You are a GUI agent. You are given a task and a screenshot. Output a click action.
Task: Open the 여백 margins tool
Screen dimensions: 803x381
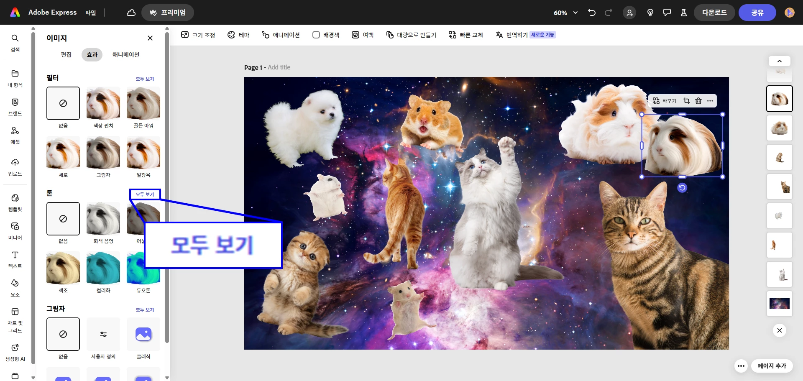tap(363, 35)
